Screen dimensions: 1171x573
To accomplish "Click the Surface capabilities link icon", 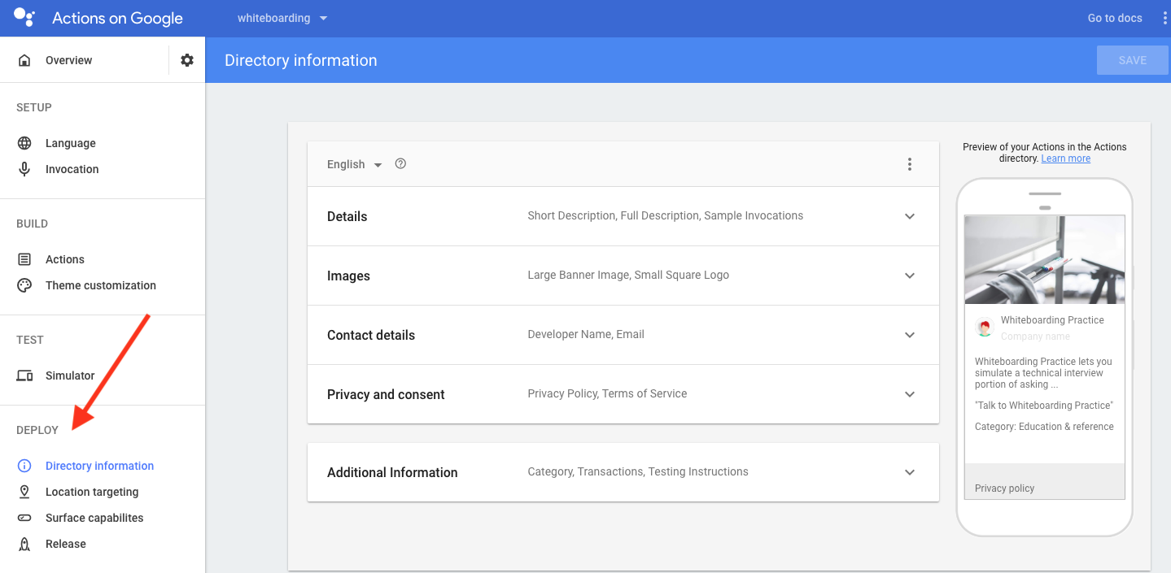I will [x=24, y=518].
